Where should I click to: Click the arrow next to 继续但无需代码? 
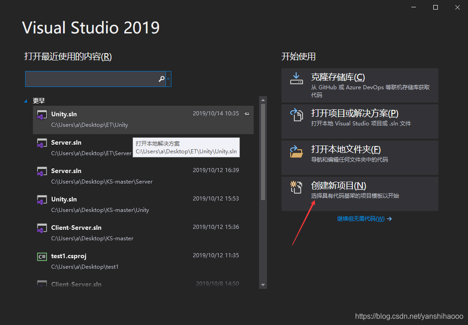(x=389, y=219)
